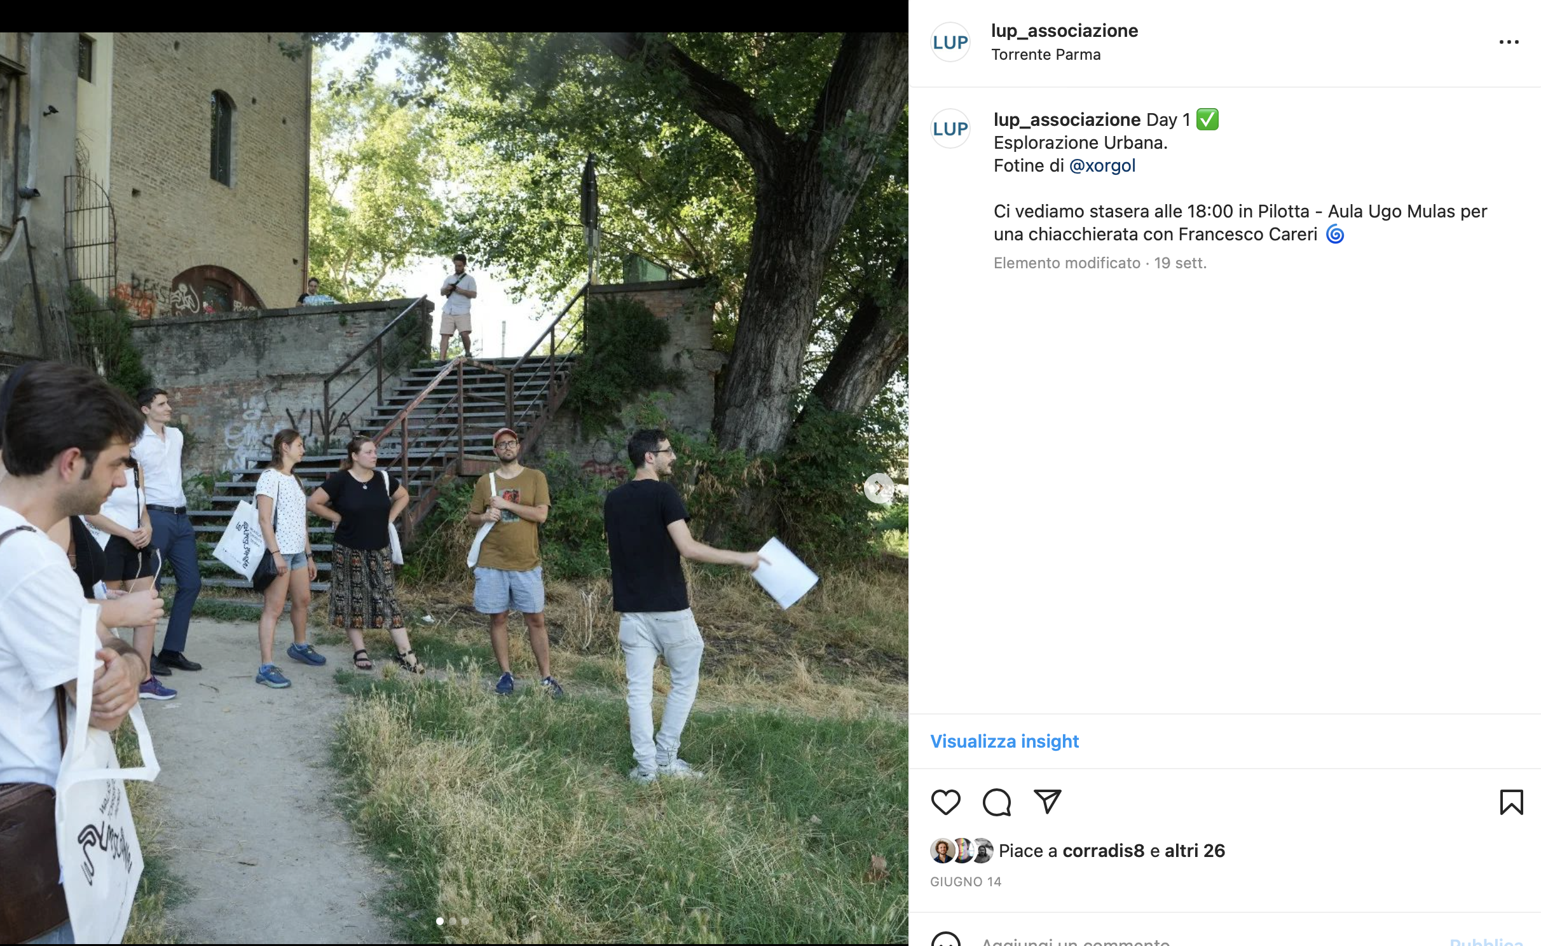The height and width of the screenshot is (946, 1541).
Task: Save post with the bookmark icon
Action: point(1511,802)
